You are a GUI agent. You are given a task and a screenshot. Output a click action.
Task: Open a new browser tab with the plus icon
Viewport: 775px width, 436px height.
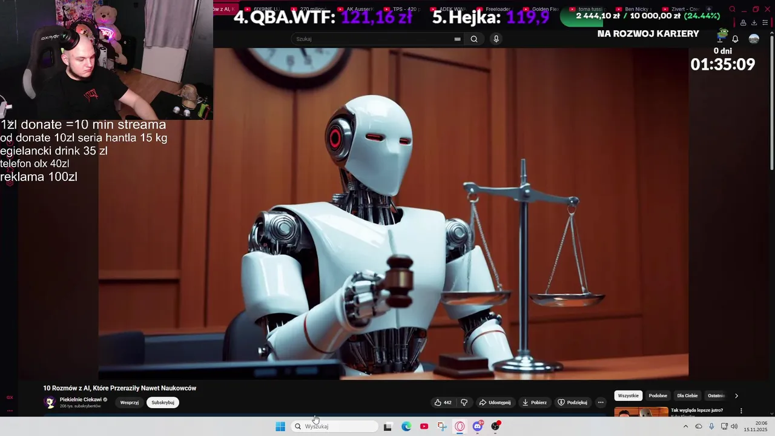[709, 9]
